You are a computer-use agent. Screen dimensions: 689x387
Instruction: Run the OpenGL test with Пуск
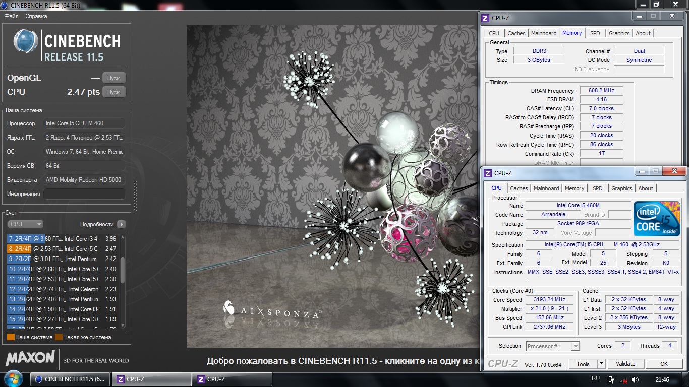tap(114, 78)
